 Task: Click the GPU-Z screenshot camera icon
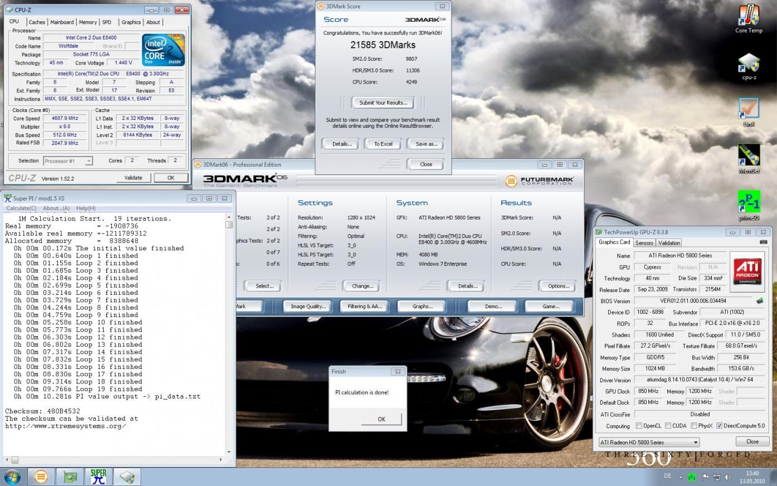(x=763, y=242)
